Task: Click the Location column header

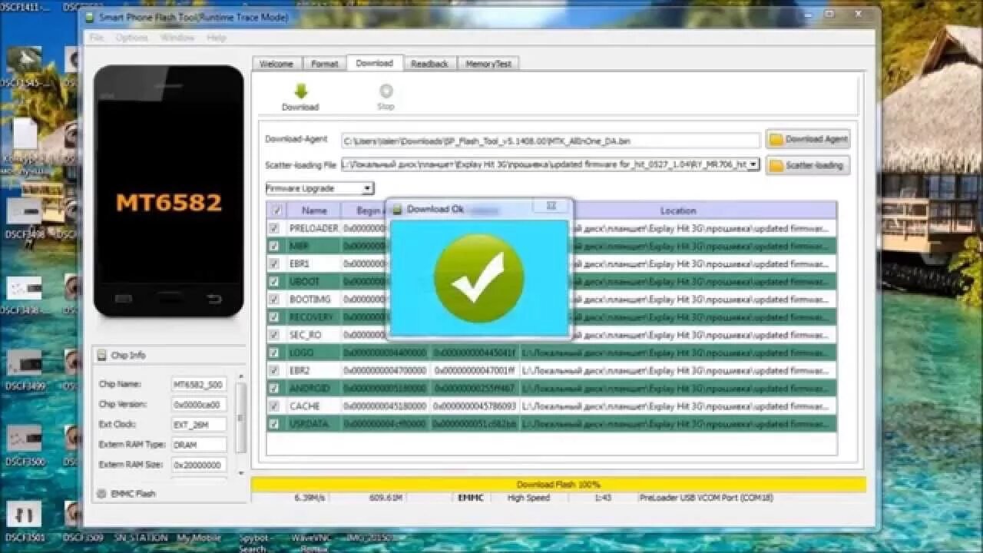Action: click(x=678, y=210)
